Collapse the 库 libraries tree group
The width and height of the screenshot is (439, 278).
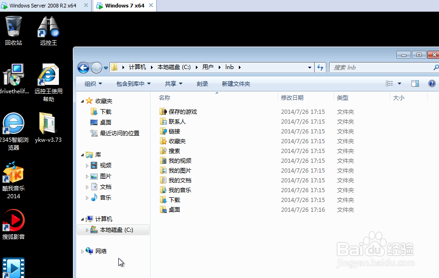[82, 155]
